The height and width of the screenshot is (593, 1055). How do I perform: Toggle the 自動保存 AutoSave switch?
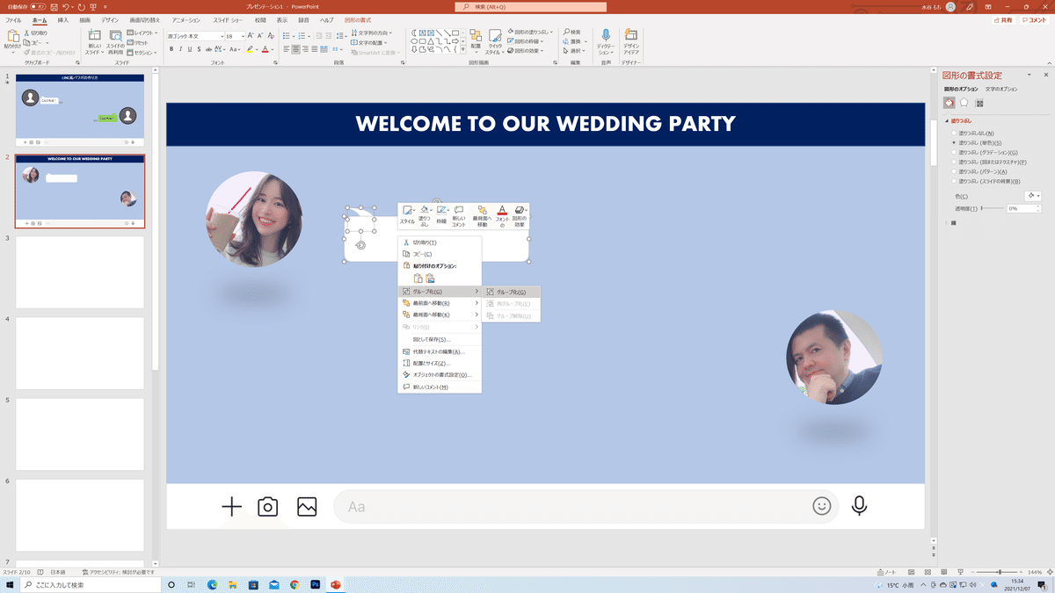click(x=37, y=6)
